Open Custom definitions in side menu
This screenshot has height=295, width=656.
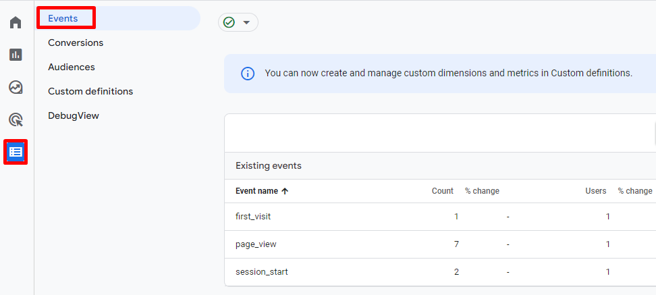(x=90, y=91)
